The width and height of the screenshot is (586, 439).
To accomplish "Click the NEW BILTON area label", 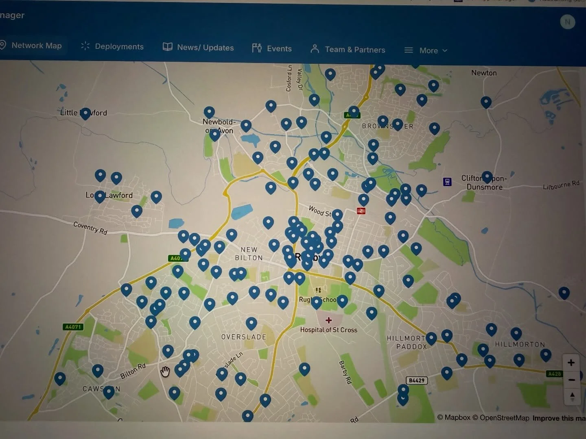I will pyautogui.click(x=249, y=254).
